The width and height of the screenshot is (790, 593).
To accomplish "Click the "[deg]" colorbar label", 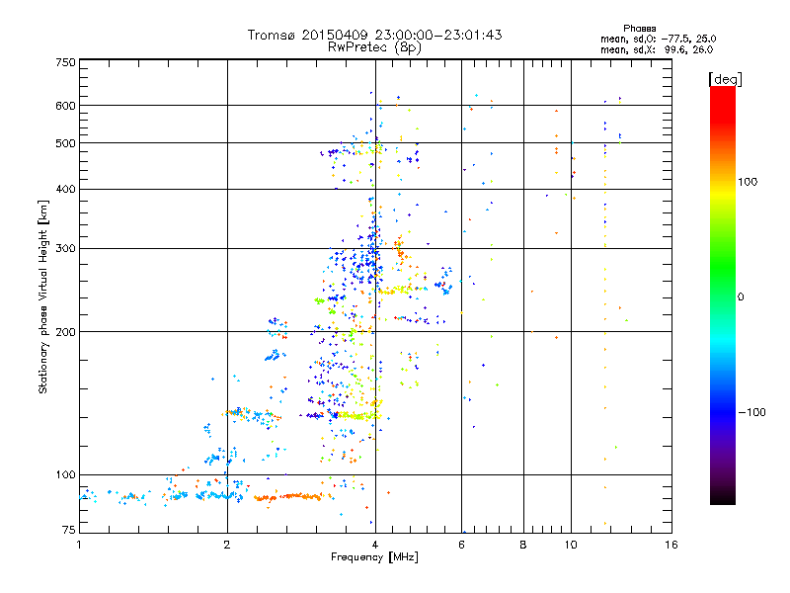I will [x=725, y=79].
